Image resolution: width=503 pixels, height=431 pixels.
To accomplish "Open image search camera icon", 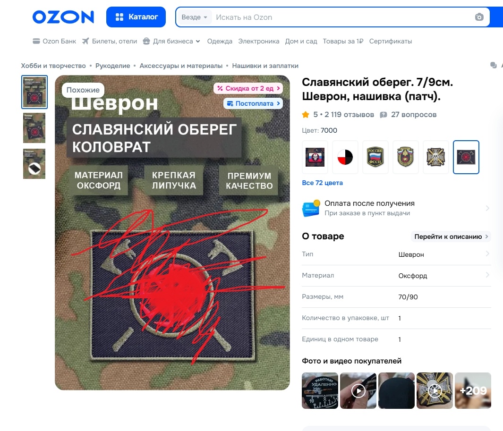I will (479, 17).
